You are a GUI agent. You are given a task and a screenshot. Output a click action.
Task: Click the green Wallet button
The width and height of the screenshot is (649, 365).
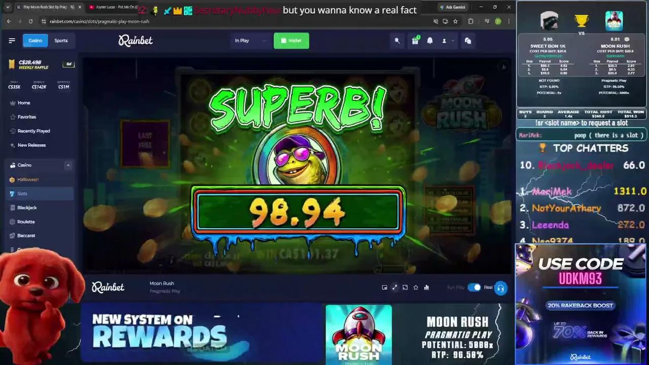291,41
